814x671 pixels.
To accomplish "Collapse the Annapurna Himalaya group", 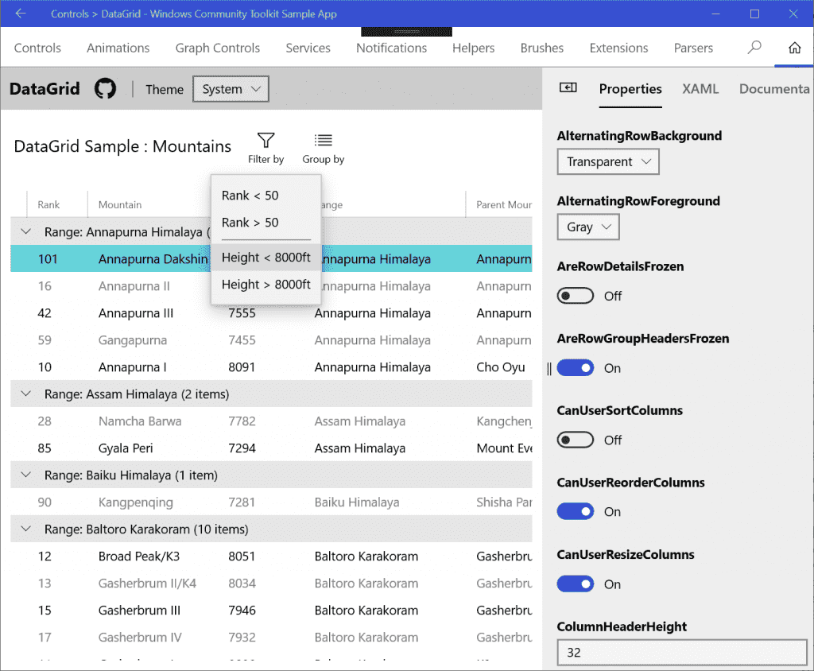I will point(26,231).
